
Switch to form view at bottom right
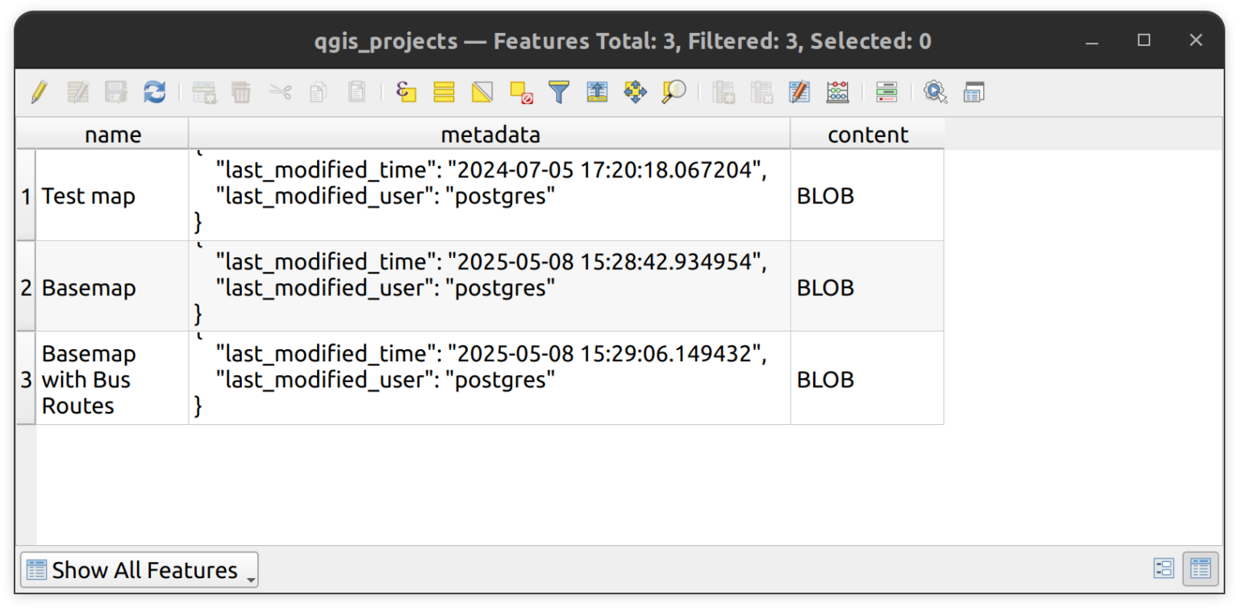tap(1164, 568)
